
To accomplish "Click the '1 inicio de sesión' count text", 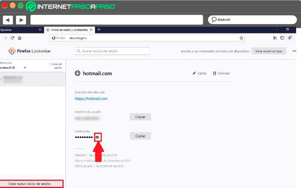I will pyautogui.click(x=56, y=66).
